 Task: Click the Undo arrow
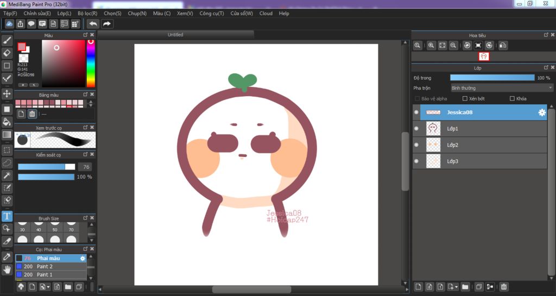(93, 24)
